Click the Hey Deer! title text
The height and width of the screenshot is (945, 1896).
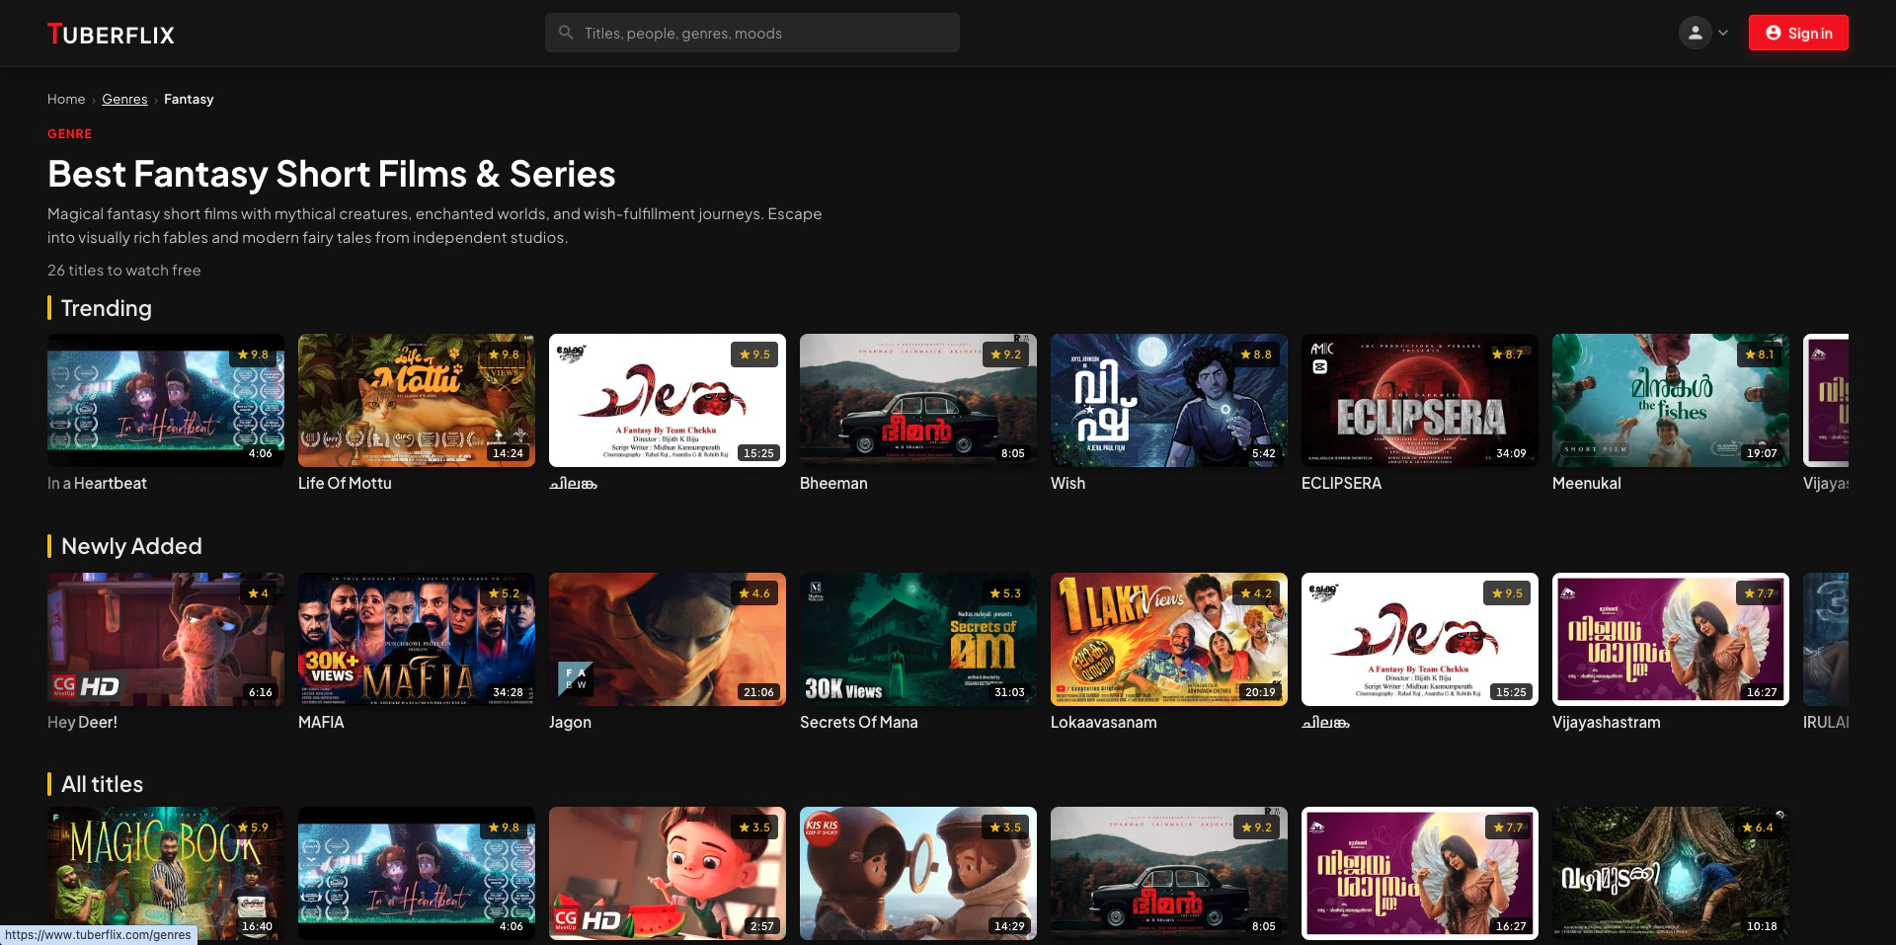tap(82, 722)
